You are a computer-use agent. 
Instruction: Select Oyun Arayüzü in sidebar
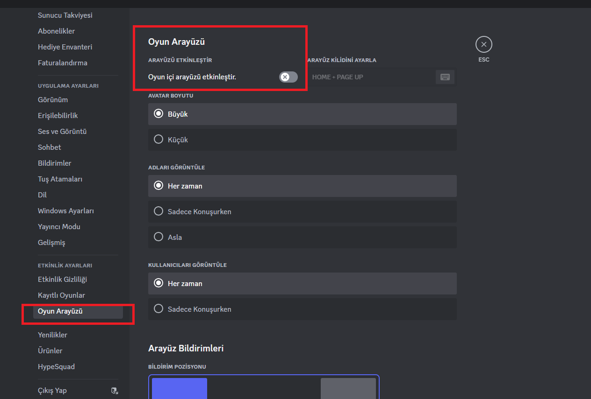pos(78,311)
